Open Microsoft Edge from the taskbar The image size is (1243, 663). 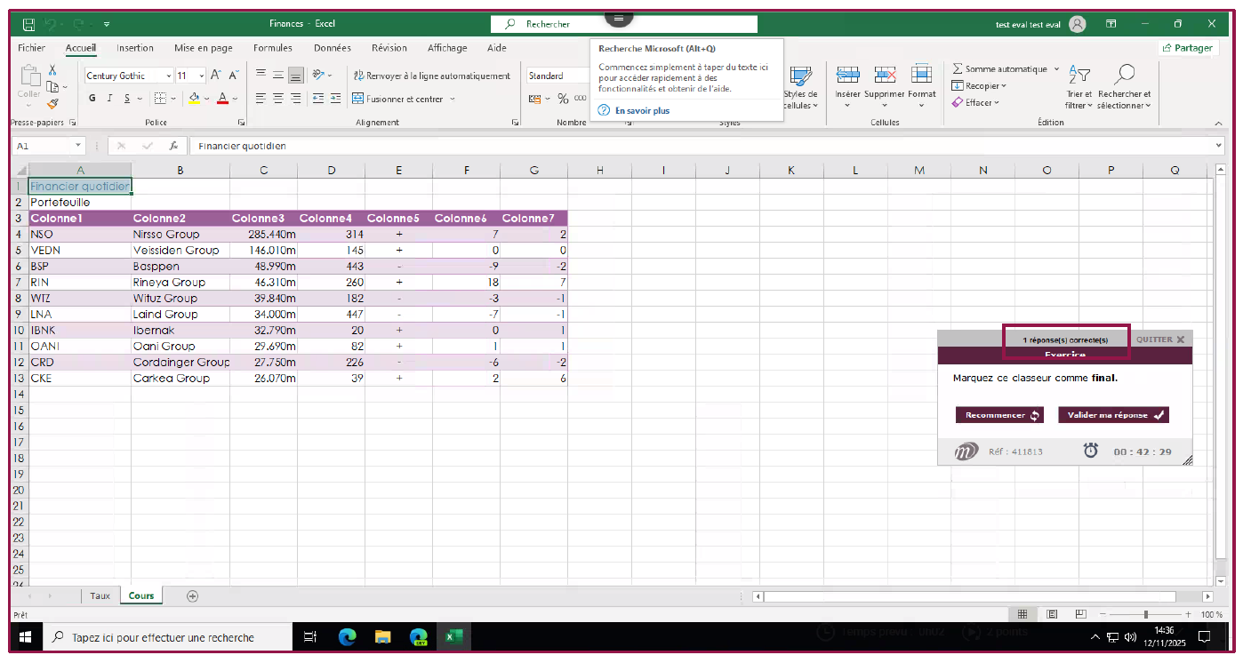348,636
